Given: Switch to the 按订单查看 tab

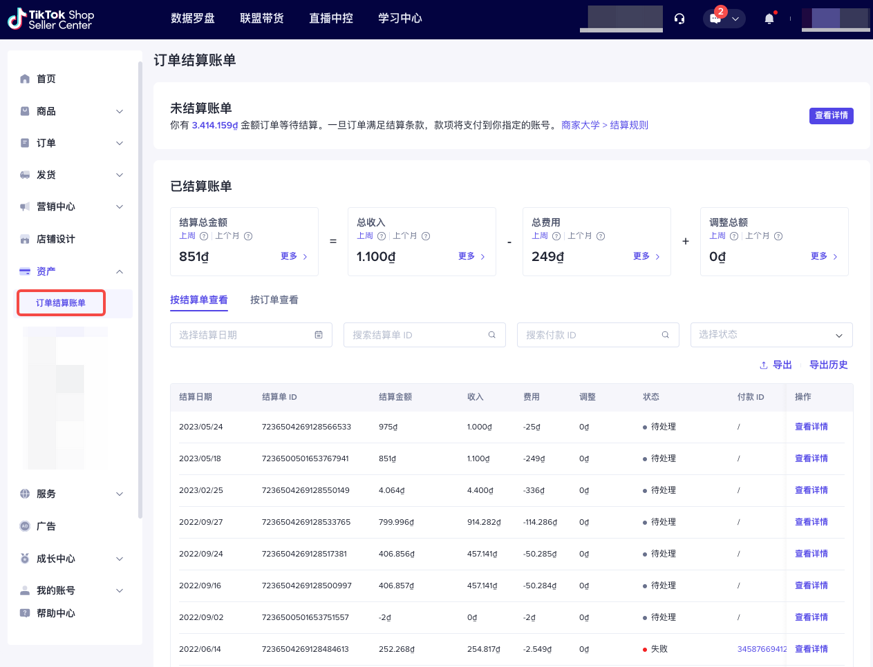Looking at the screenshot, I should (x=274, y=300).
